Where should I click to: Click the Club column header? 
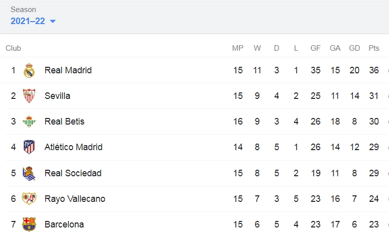click(x=14, y=48)
